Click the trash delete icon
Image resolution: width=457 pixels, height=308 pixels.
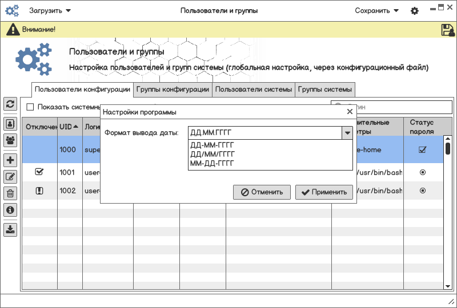click(10, 193)
